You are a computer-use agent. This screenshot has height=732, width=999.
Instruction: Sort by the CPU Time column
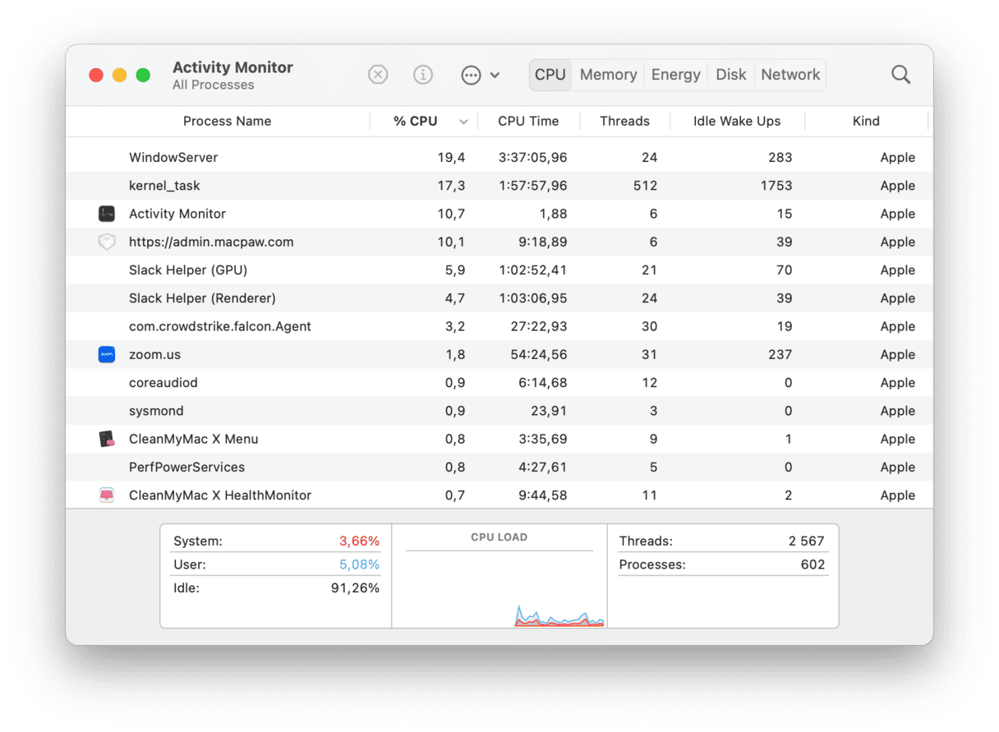[x=528, y=121]
